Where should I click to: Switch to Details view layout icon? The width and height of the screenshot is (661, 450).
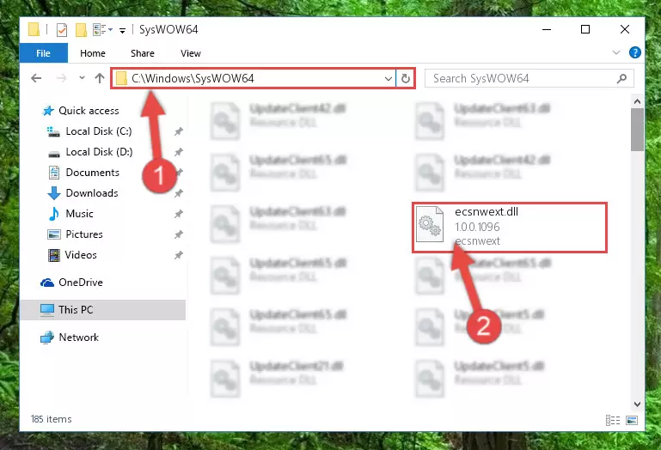613,420
